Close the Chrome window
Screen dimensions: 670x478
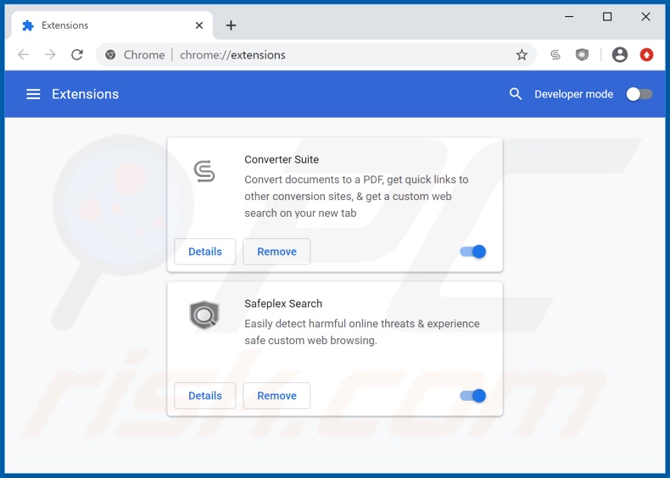click(x=645, y=17)
